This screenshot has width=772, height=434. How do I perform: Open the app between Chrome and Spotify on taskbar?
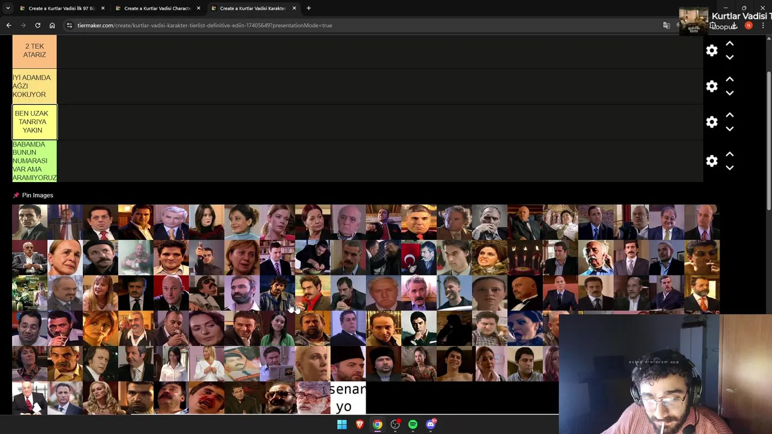pyautogui.click(x=395, y=424)
